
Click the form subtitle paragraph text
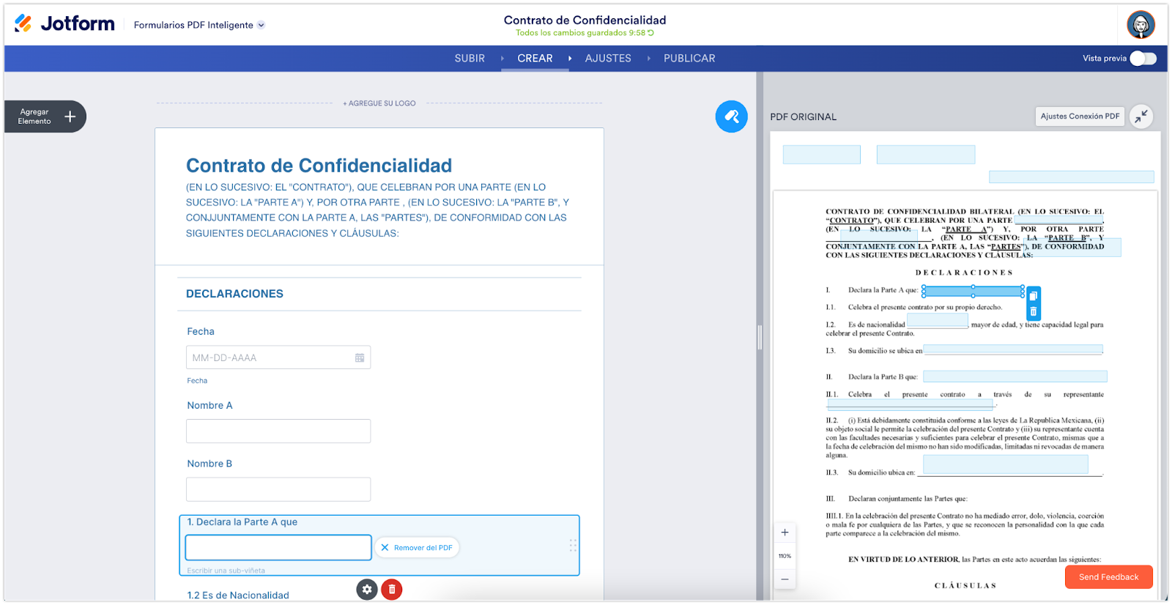[x=378, y=210]
